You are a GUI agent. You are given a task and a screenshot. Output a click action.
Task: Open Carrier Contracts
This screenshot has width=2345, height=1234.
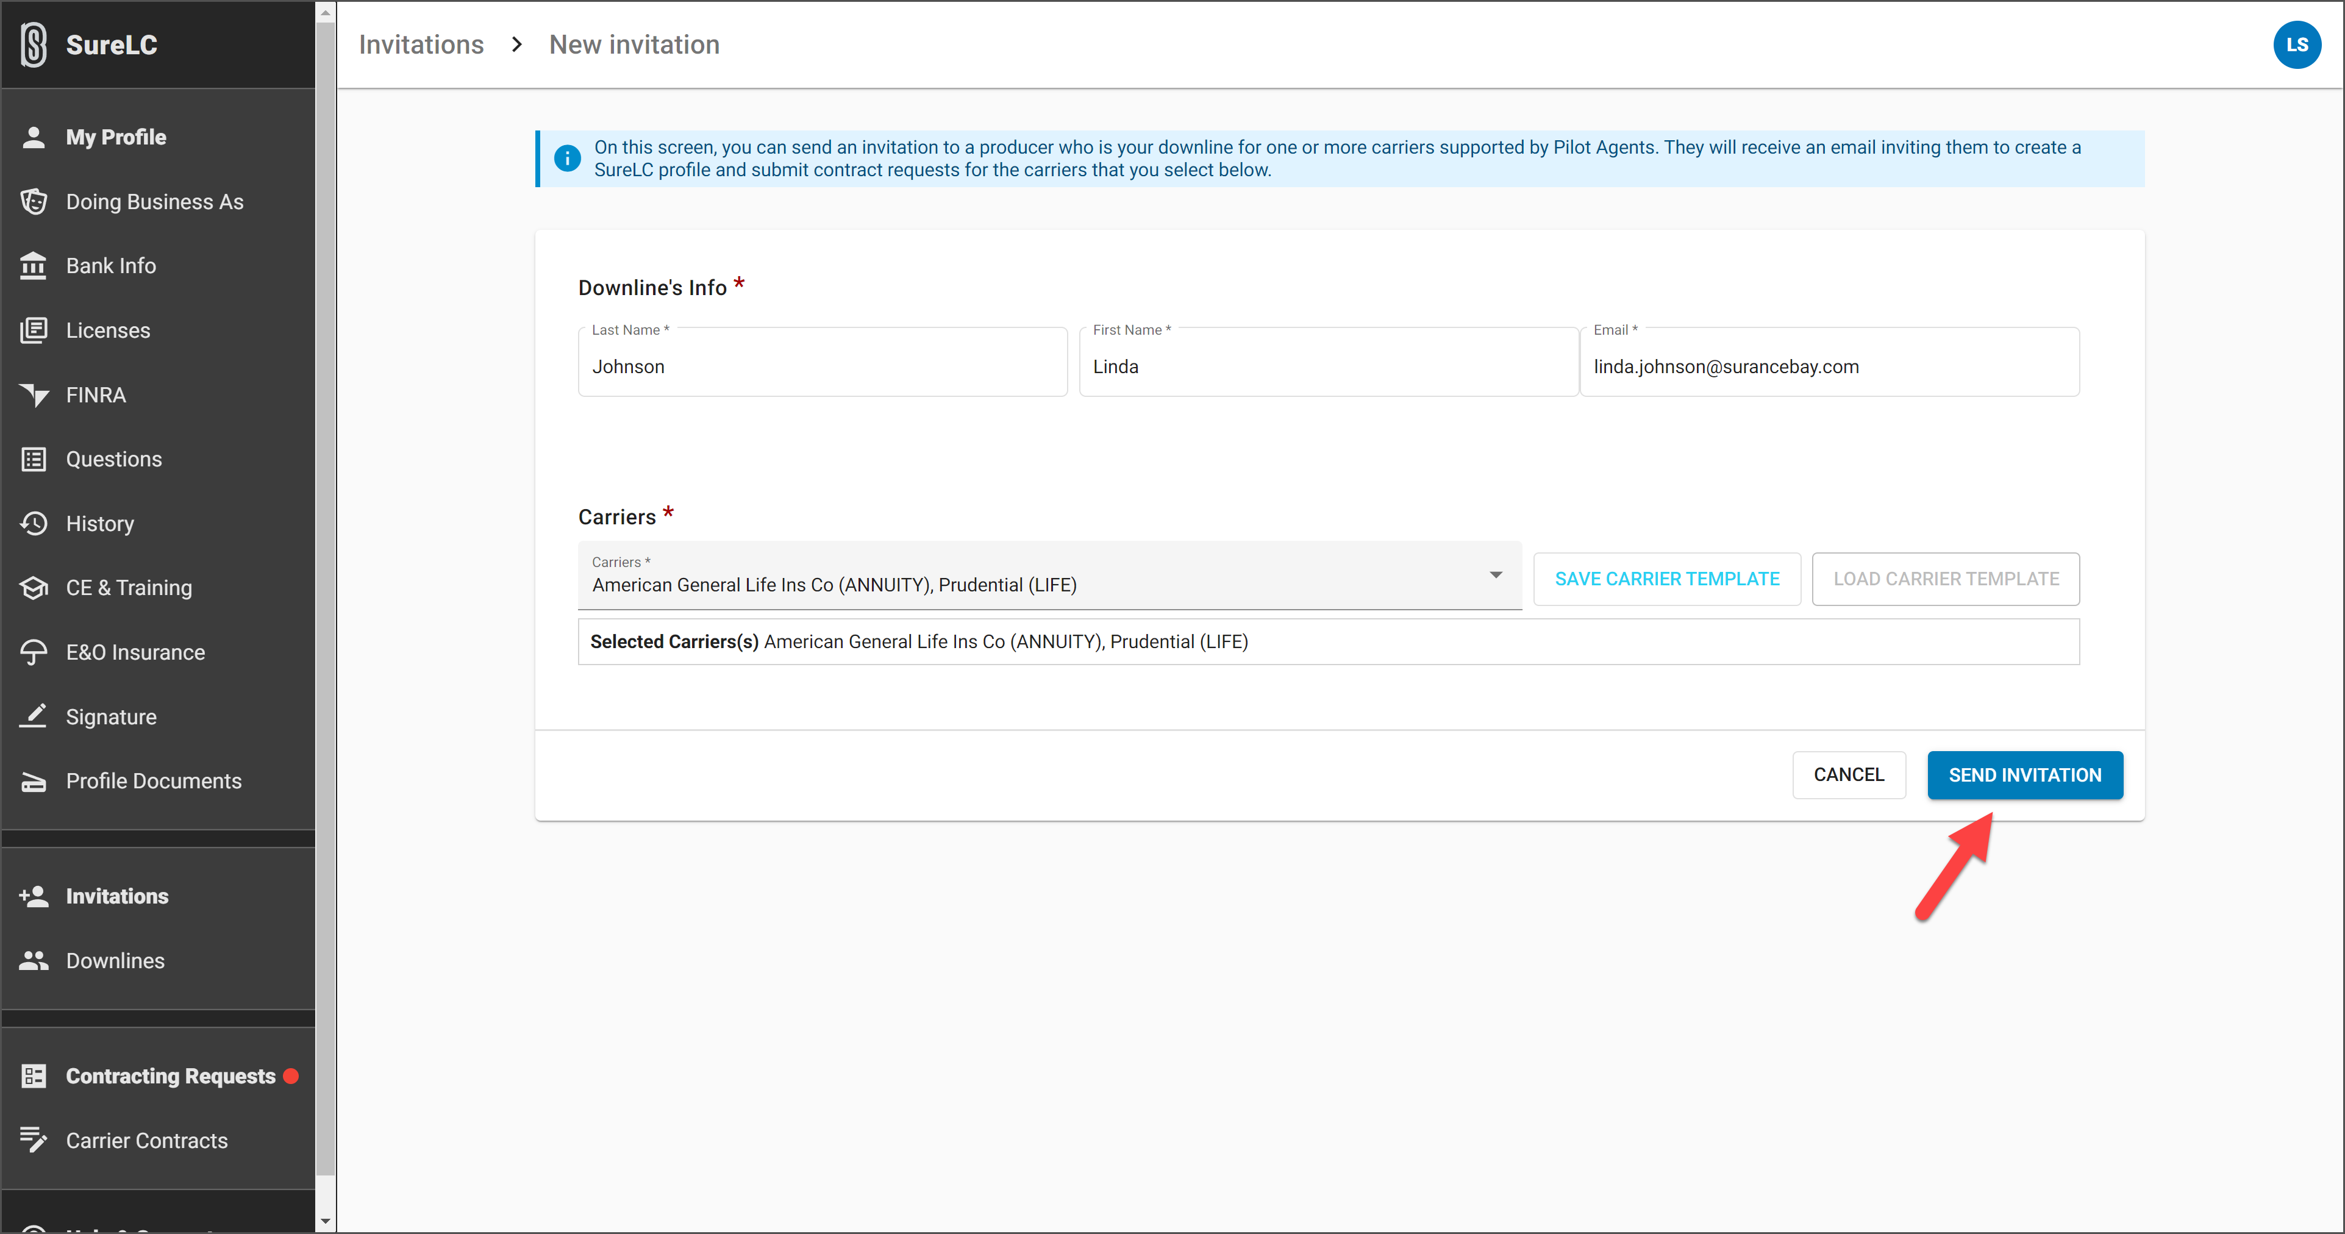click(157, 1140)
